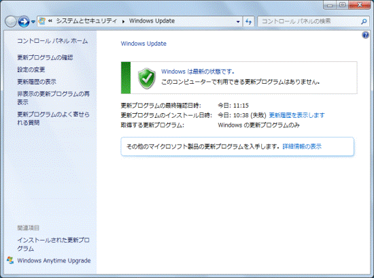Click Windows の更新プログラムのみ value
Viewport: 374px width, 278px height.
point(259,125)
